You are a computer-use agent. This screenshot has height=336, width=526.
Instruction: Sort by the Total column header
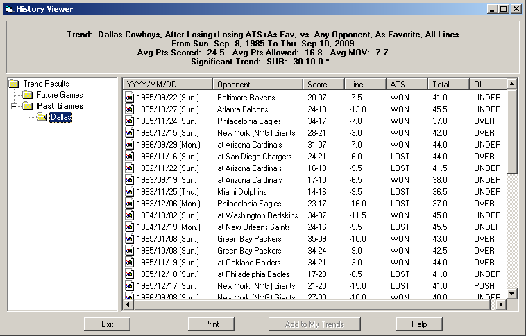click(448, 84)
